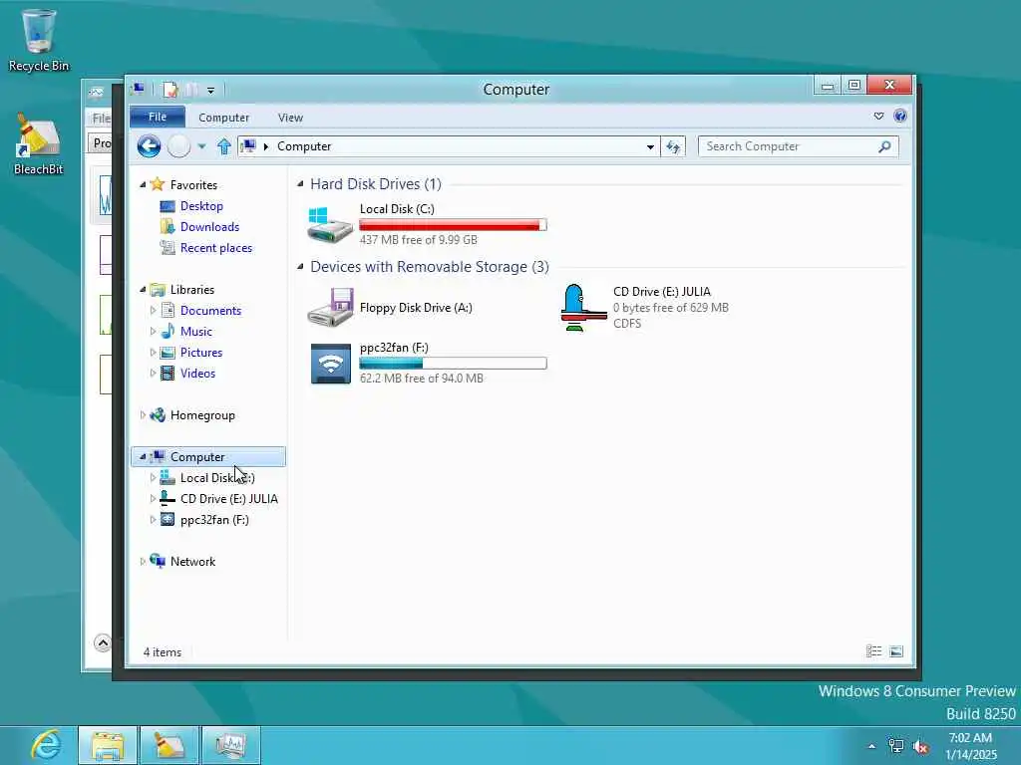Click the taskbar clock showing 7:02 AM
1021x765 pixels.
pyautogui.click(x=970, y=746)
